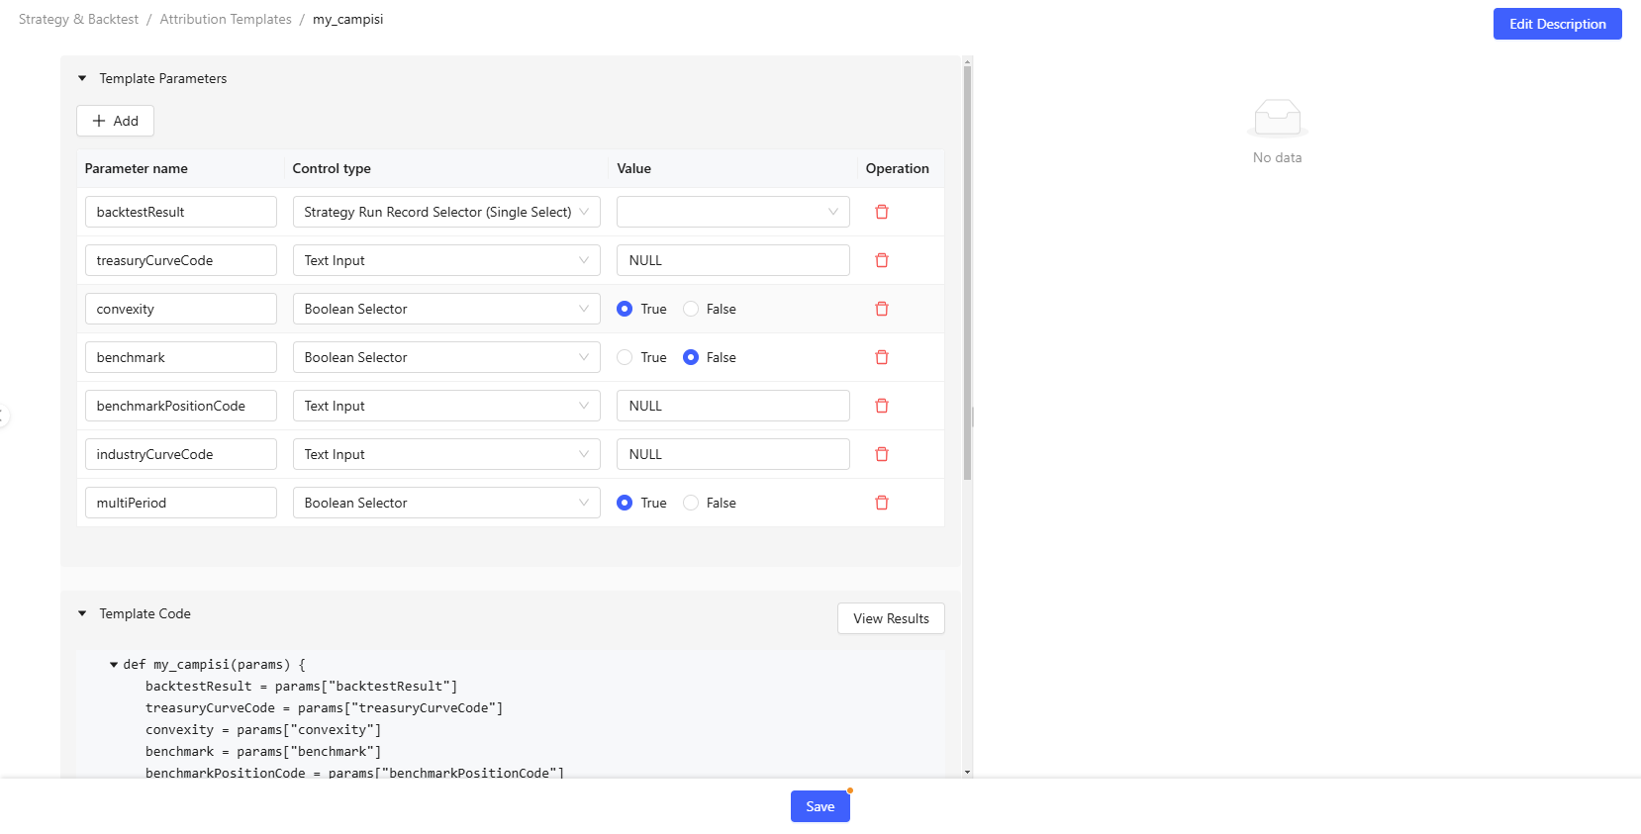Go to Attribution Templates breadcrumb
The height and width of the screenshot is (834, 1641).
[x=226, y=19]
